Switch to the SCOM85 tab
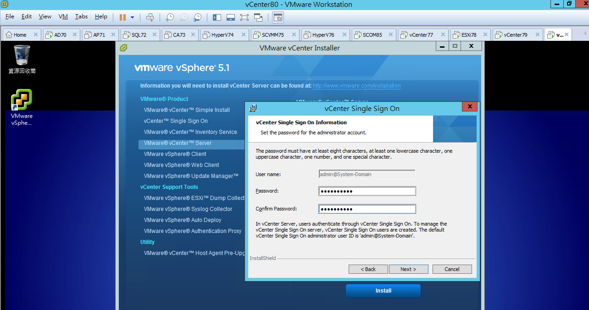 (x=372, y=35)
